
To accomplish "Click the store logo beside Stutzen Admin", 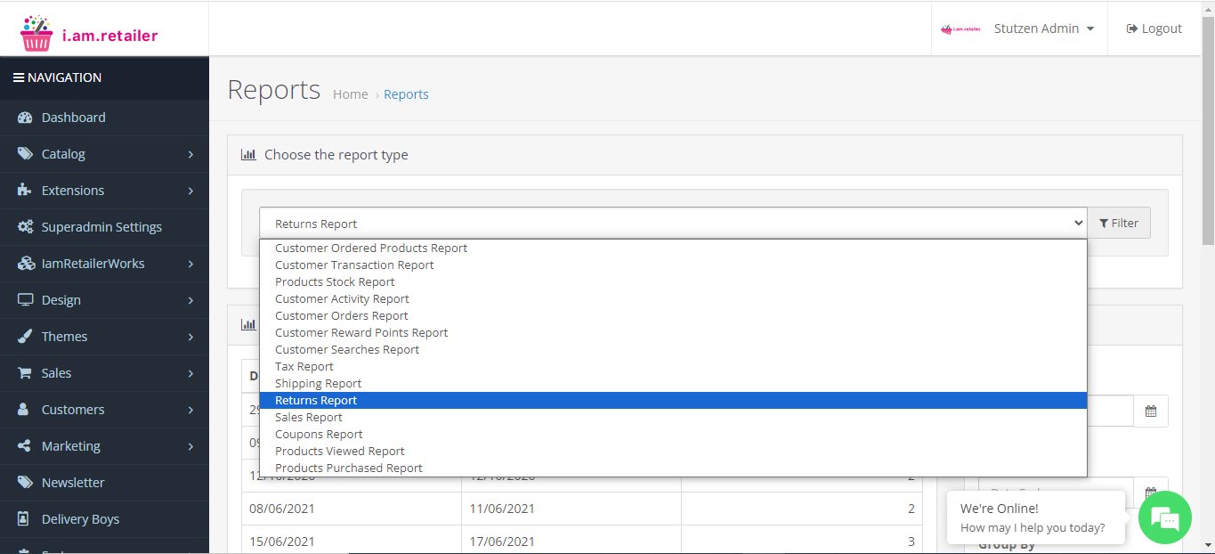I will (x=960, y=29).
